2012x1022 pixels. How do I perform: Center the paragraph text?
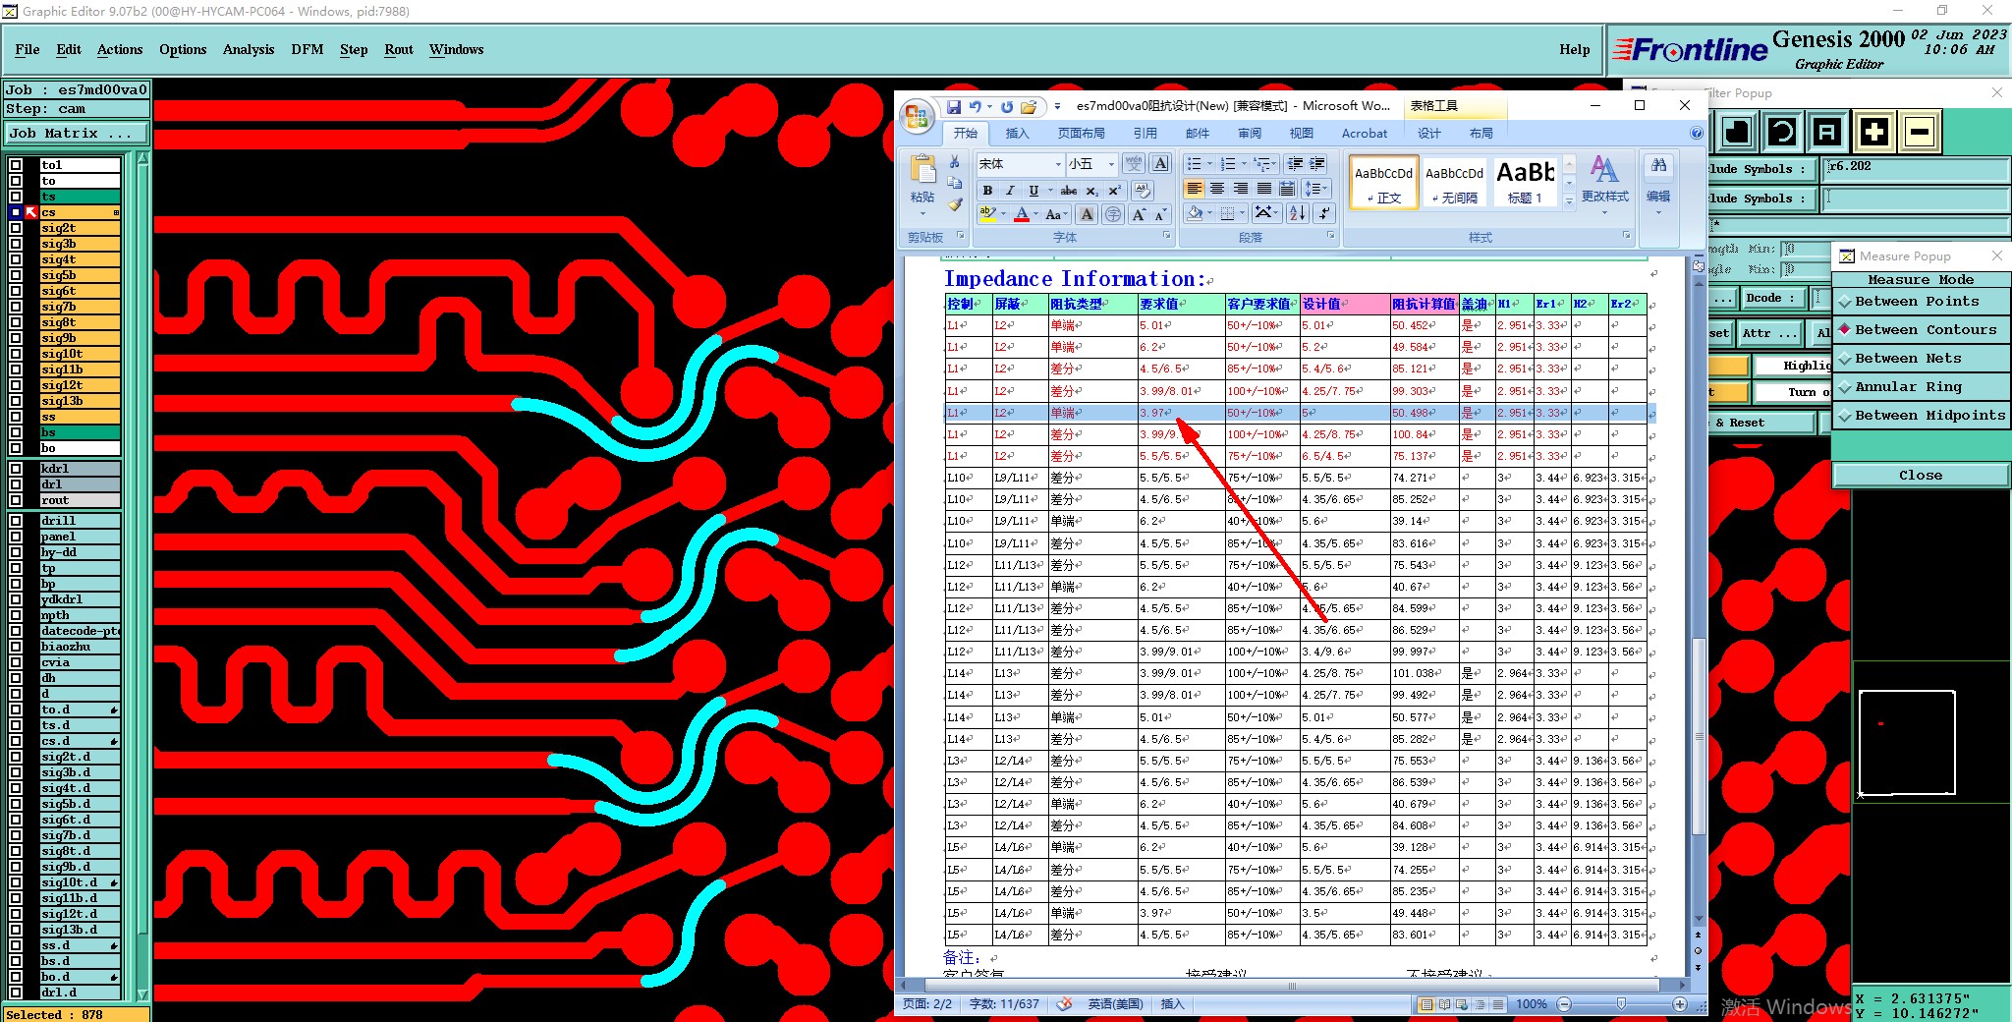[x=1217, y=189]
